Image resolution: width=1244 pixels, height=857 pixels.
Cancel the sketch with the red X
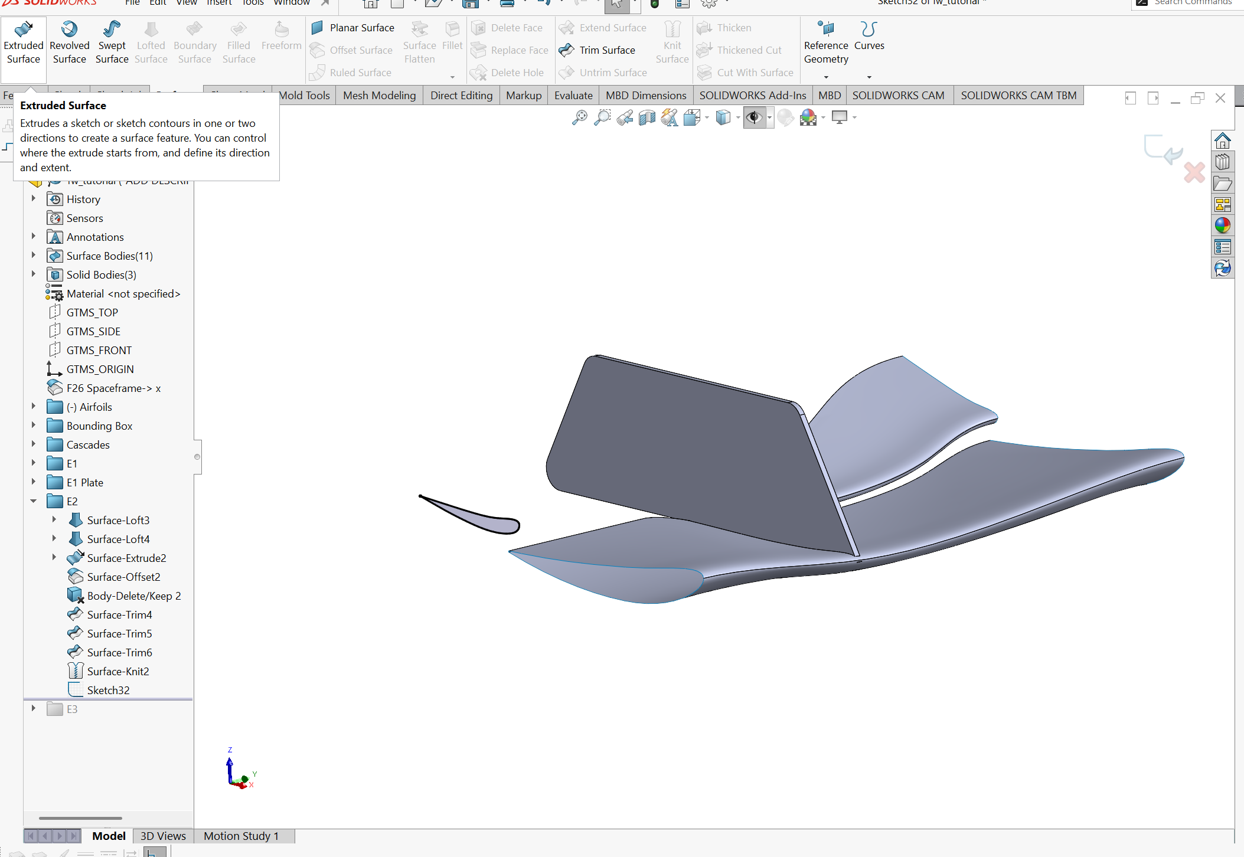coord(1194,172)
